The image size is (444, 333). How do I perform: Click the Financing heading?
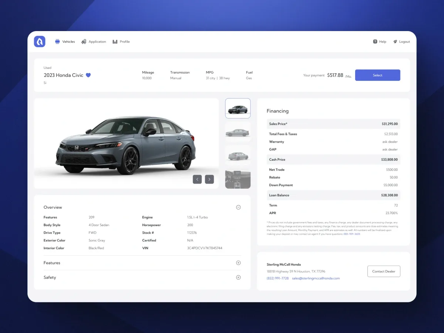click(277, 111)
